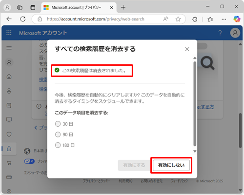The width and height of the screenshot is (244, 195).
Task: Select the 180 日 radio option
Action: (58, 145)
